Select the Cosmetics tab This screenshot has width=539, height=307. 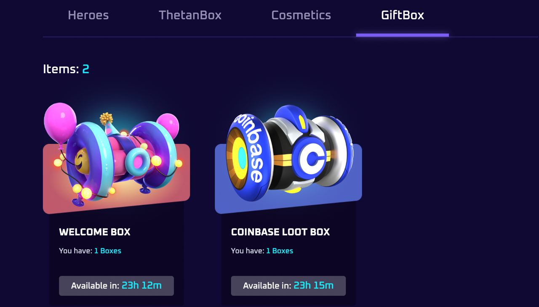tap(301, 15)
